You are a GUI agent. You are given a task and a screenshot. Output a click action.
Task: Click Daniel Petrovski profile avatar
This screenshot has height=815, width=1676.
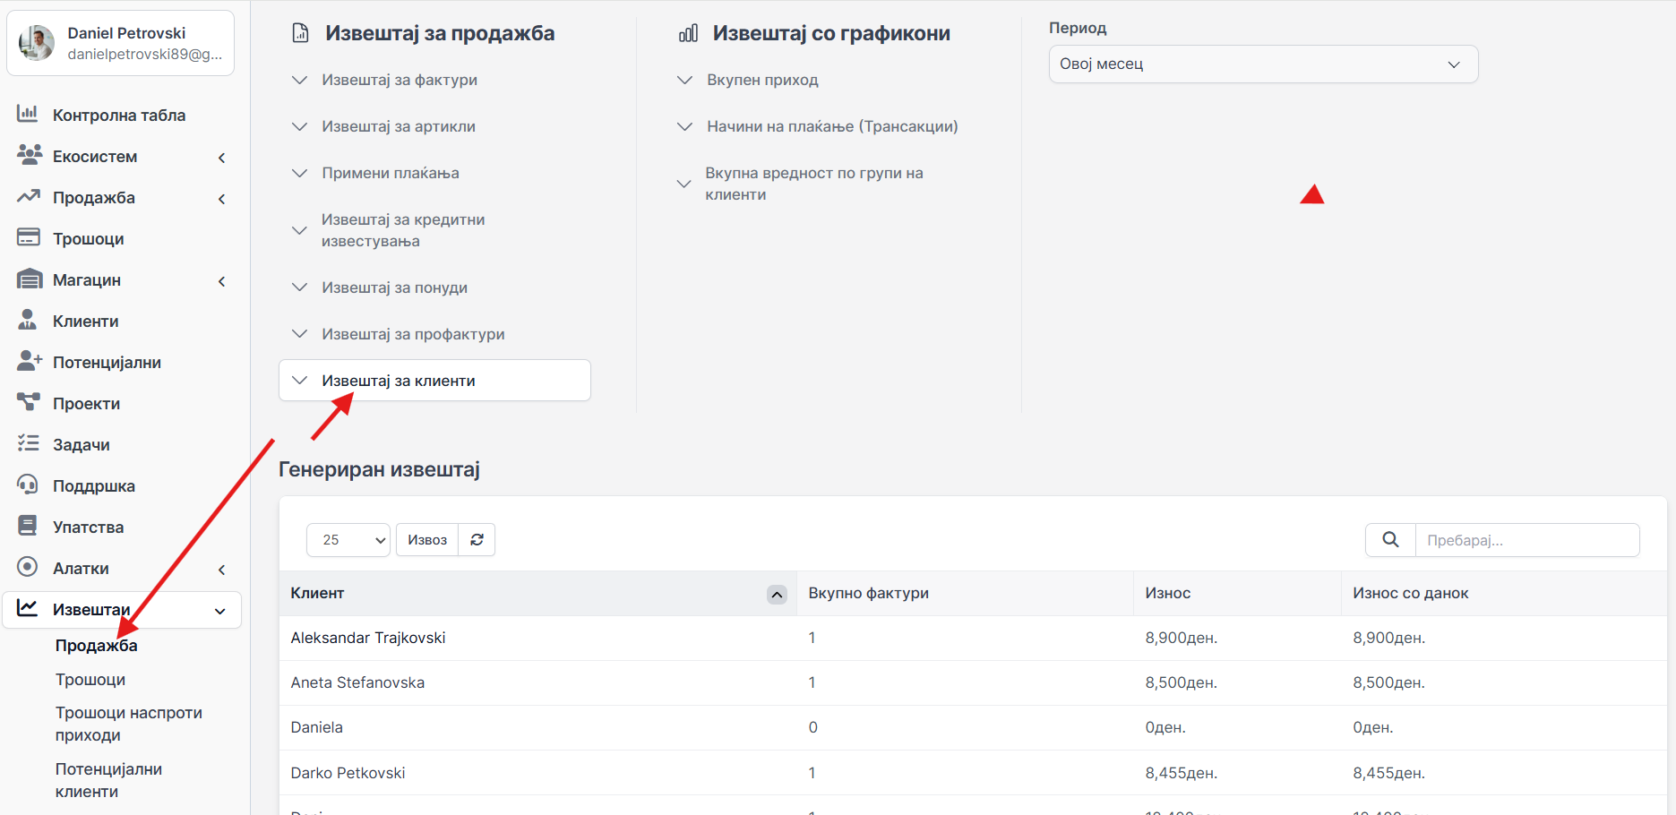tap(38, 43)
